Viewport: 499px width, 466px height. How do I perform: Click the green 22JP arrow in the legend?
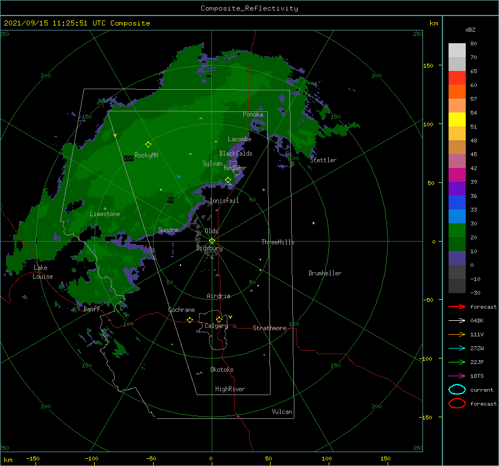457,362
